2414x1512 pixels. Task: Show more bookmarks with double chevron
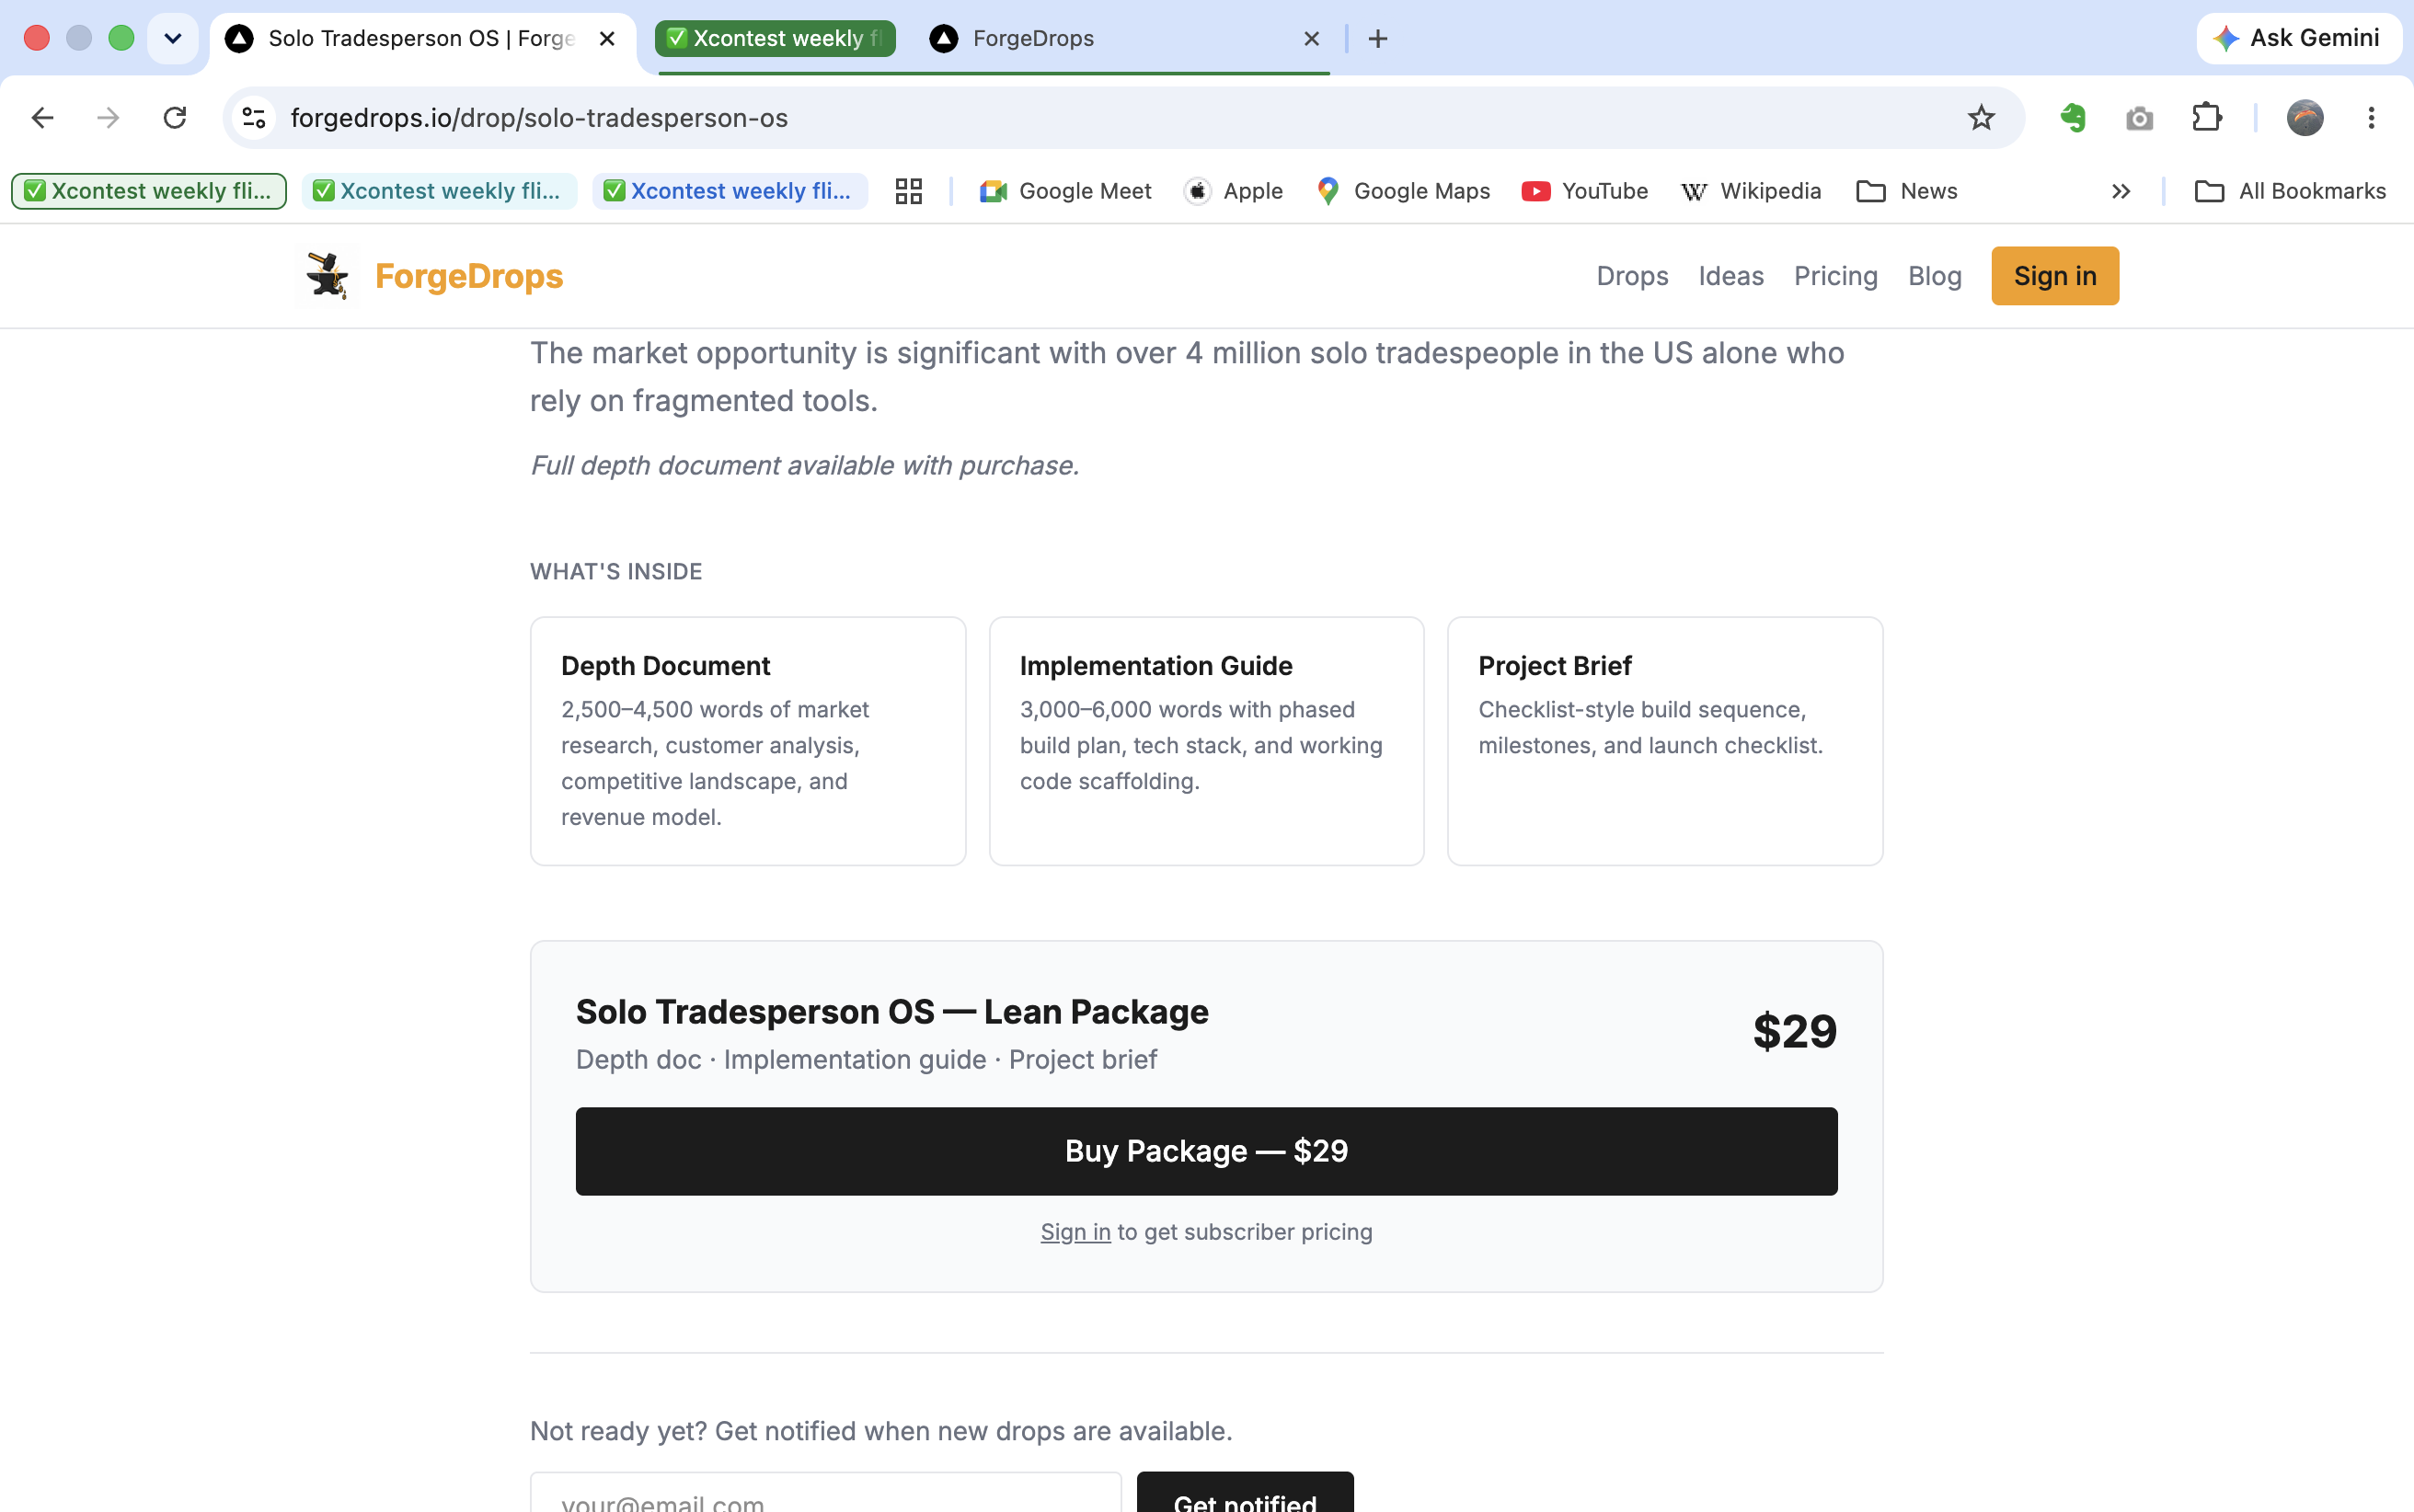click(x=2120, y=191)
